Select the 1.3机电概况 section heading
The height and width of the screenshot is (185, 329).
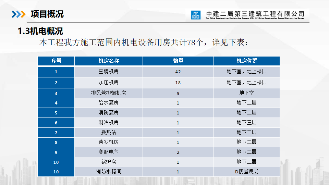[x=40, y=32]
